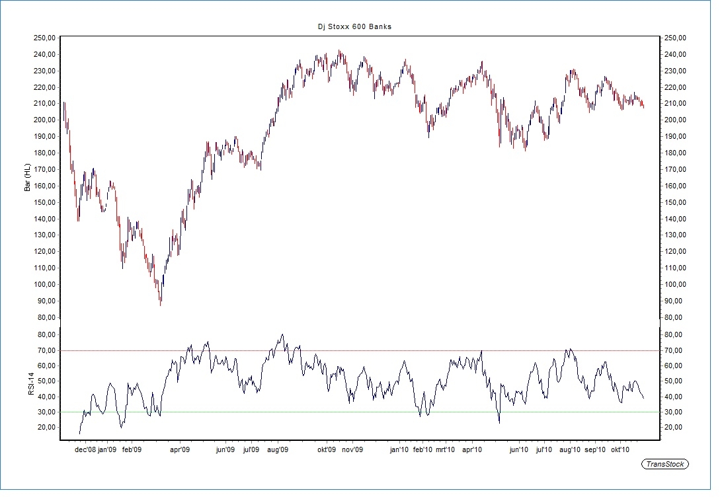Select the aug'09 date label
The image size is (724, 503).
(x=278, y=450)
